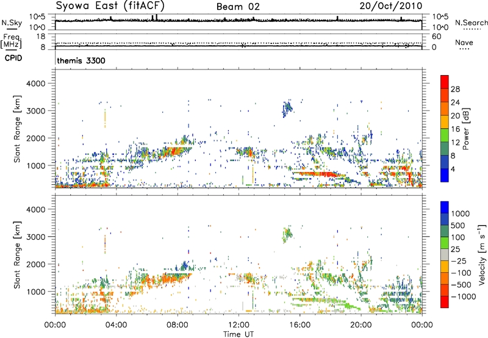Pick the light green 12–16 Power color bar segment

point(445,135)
